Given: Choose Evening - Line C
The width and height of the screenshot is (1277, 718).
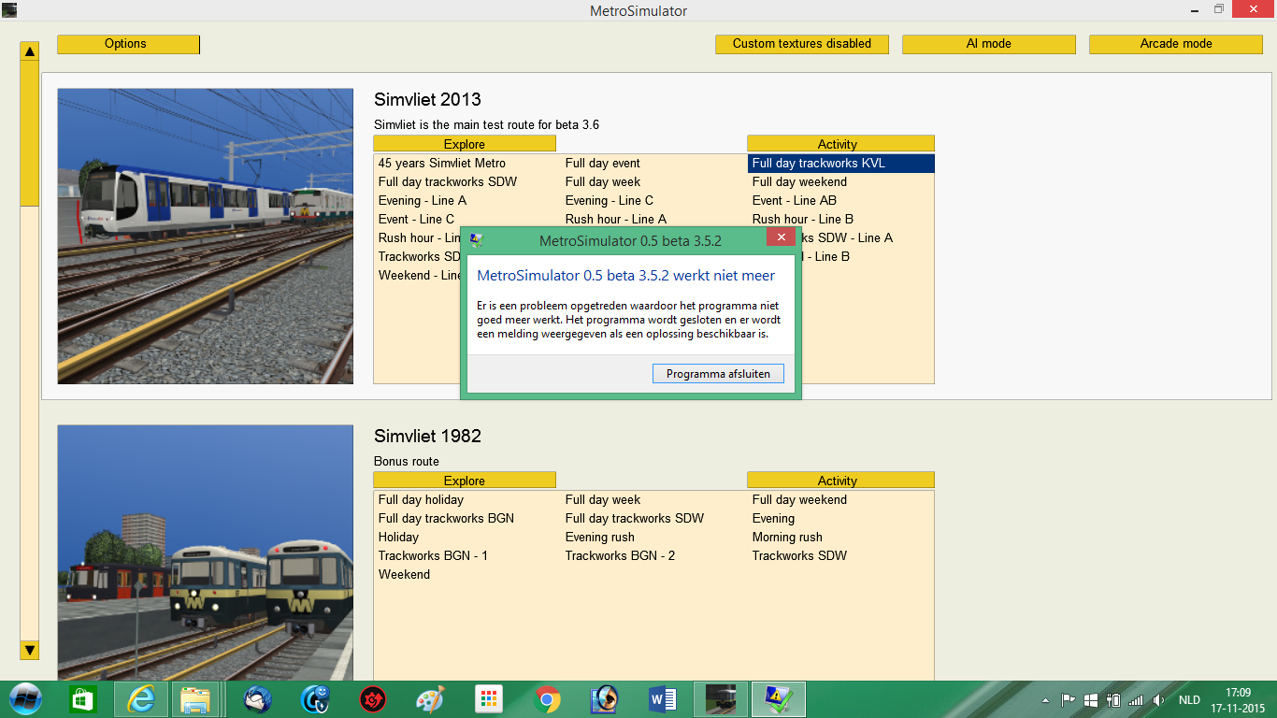Looking at the screenshot, I should (x=610, y=201).
